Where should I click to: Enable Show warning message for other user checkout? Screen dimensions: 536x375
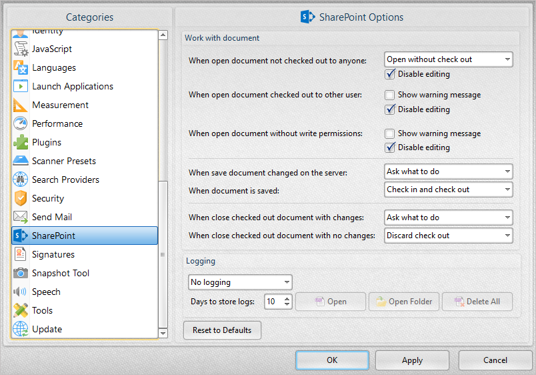tap(390, 95)
